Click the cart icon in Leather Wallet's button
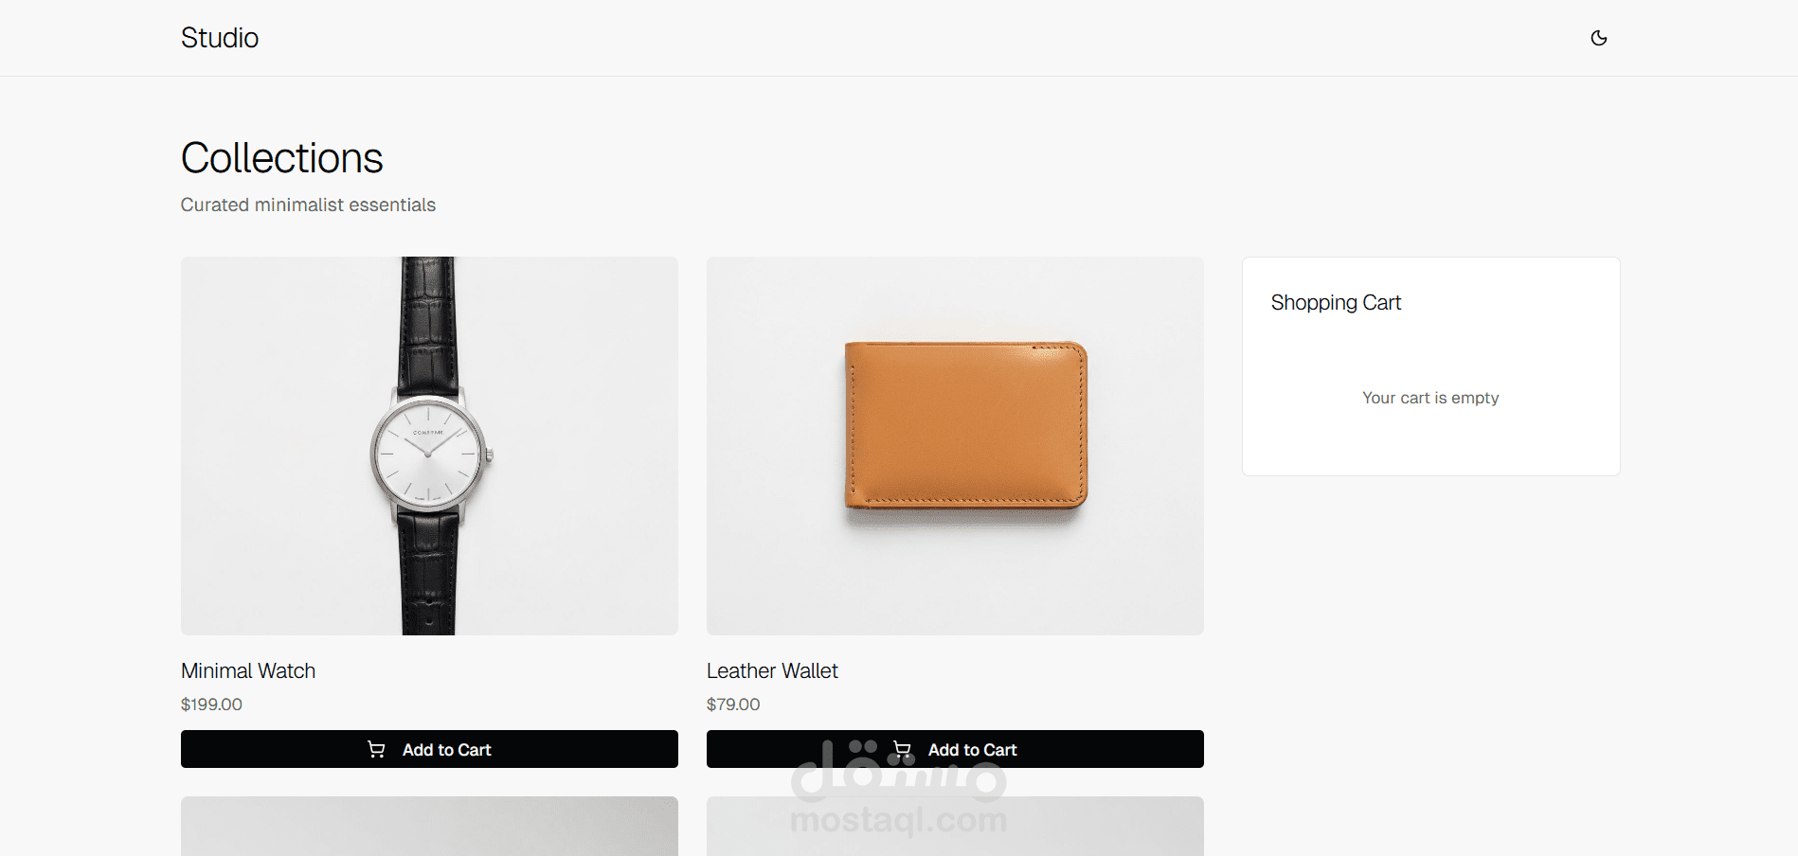 point(902,749)
